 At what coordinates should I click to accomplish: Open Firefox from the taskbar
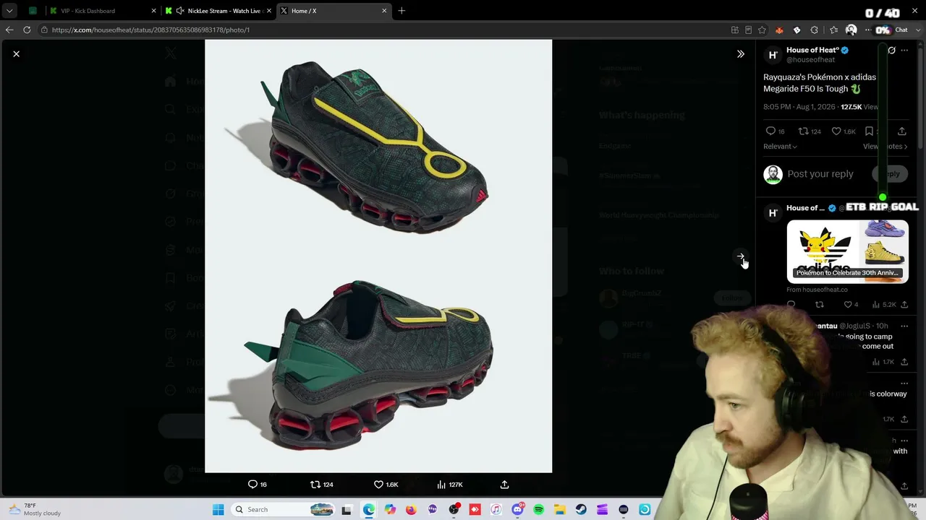(x=411, y=510)
